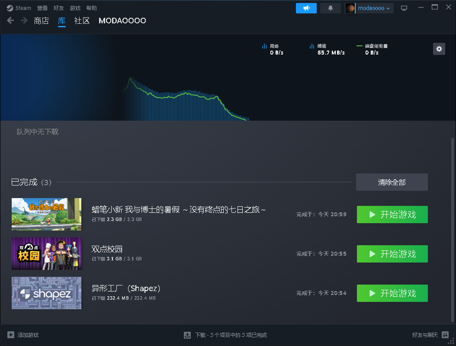Go forward with the right arrow

[x=24, y=21]
